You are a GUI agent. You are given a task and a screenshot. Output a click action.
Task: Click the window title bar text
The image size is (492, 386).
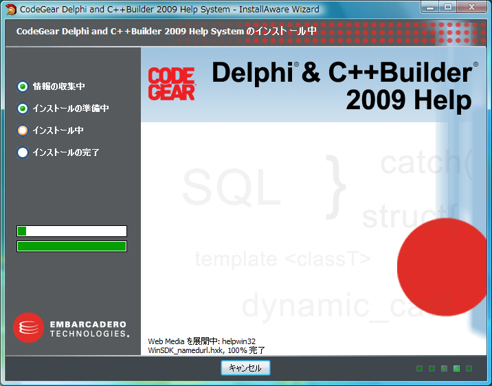(170, 10)
